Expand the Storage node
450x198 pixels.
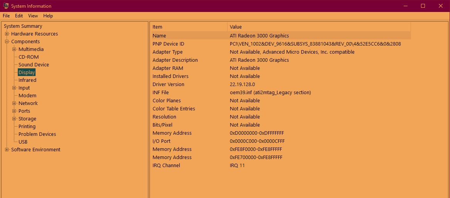click(x=14, y=119)
